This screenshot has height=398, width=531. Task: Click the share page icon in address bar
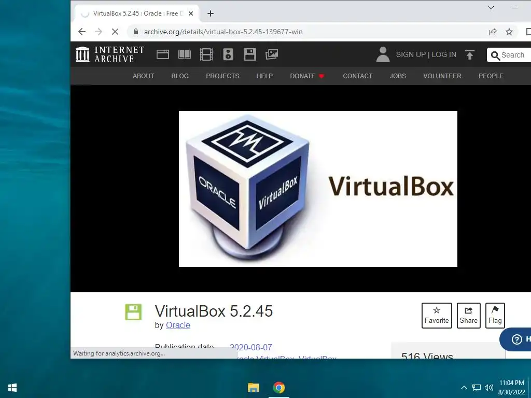[493, 32]
